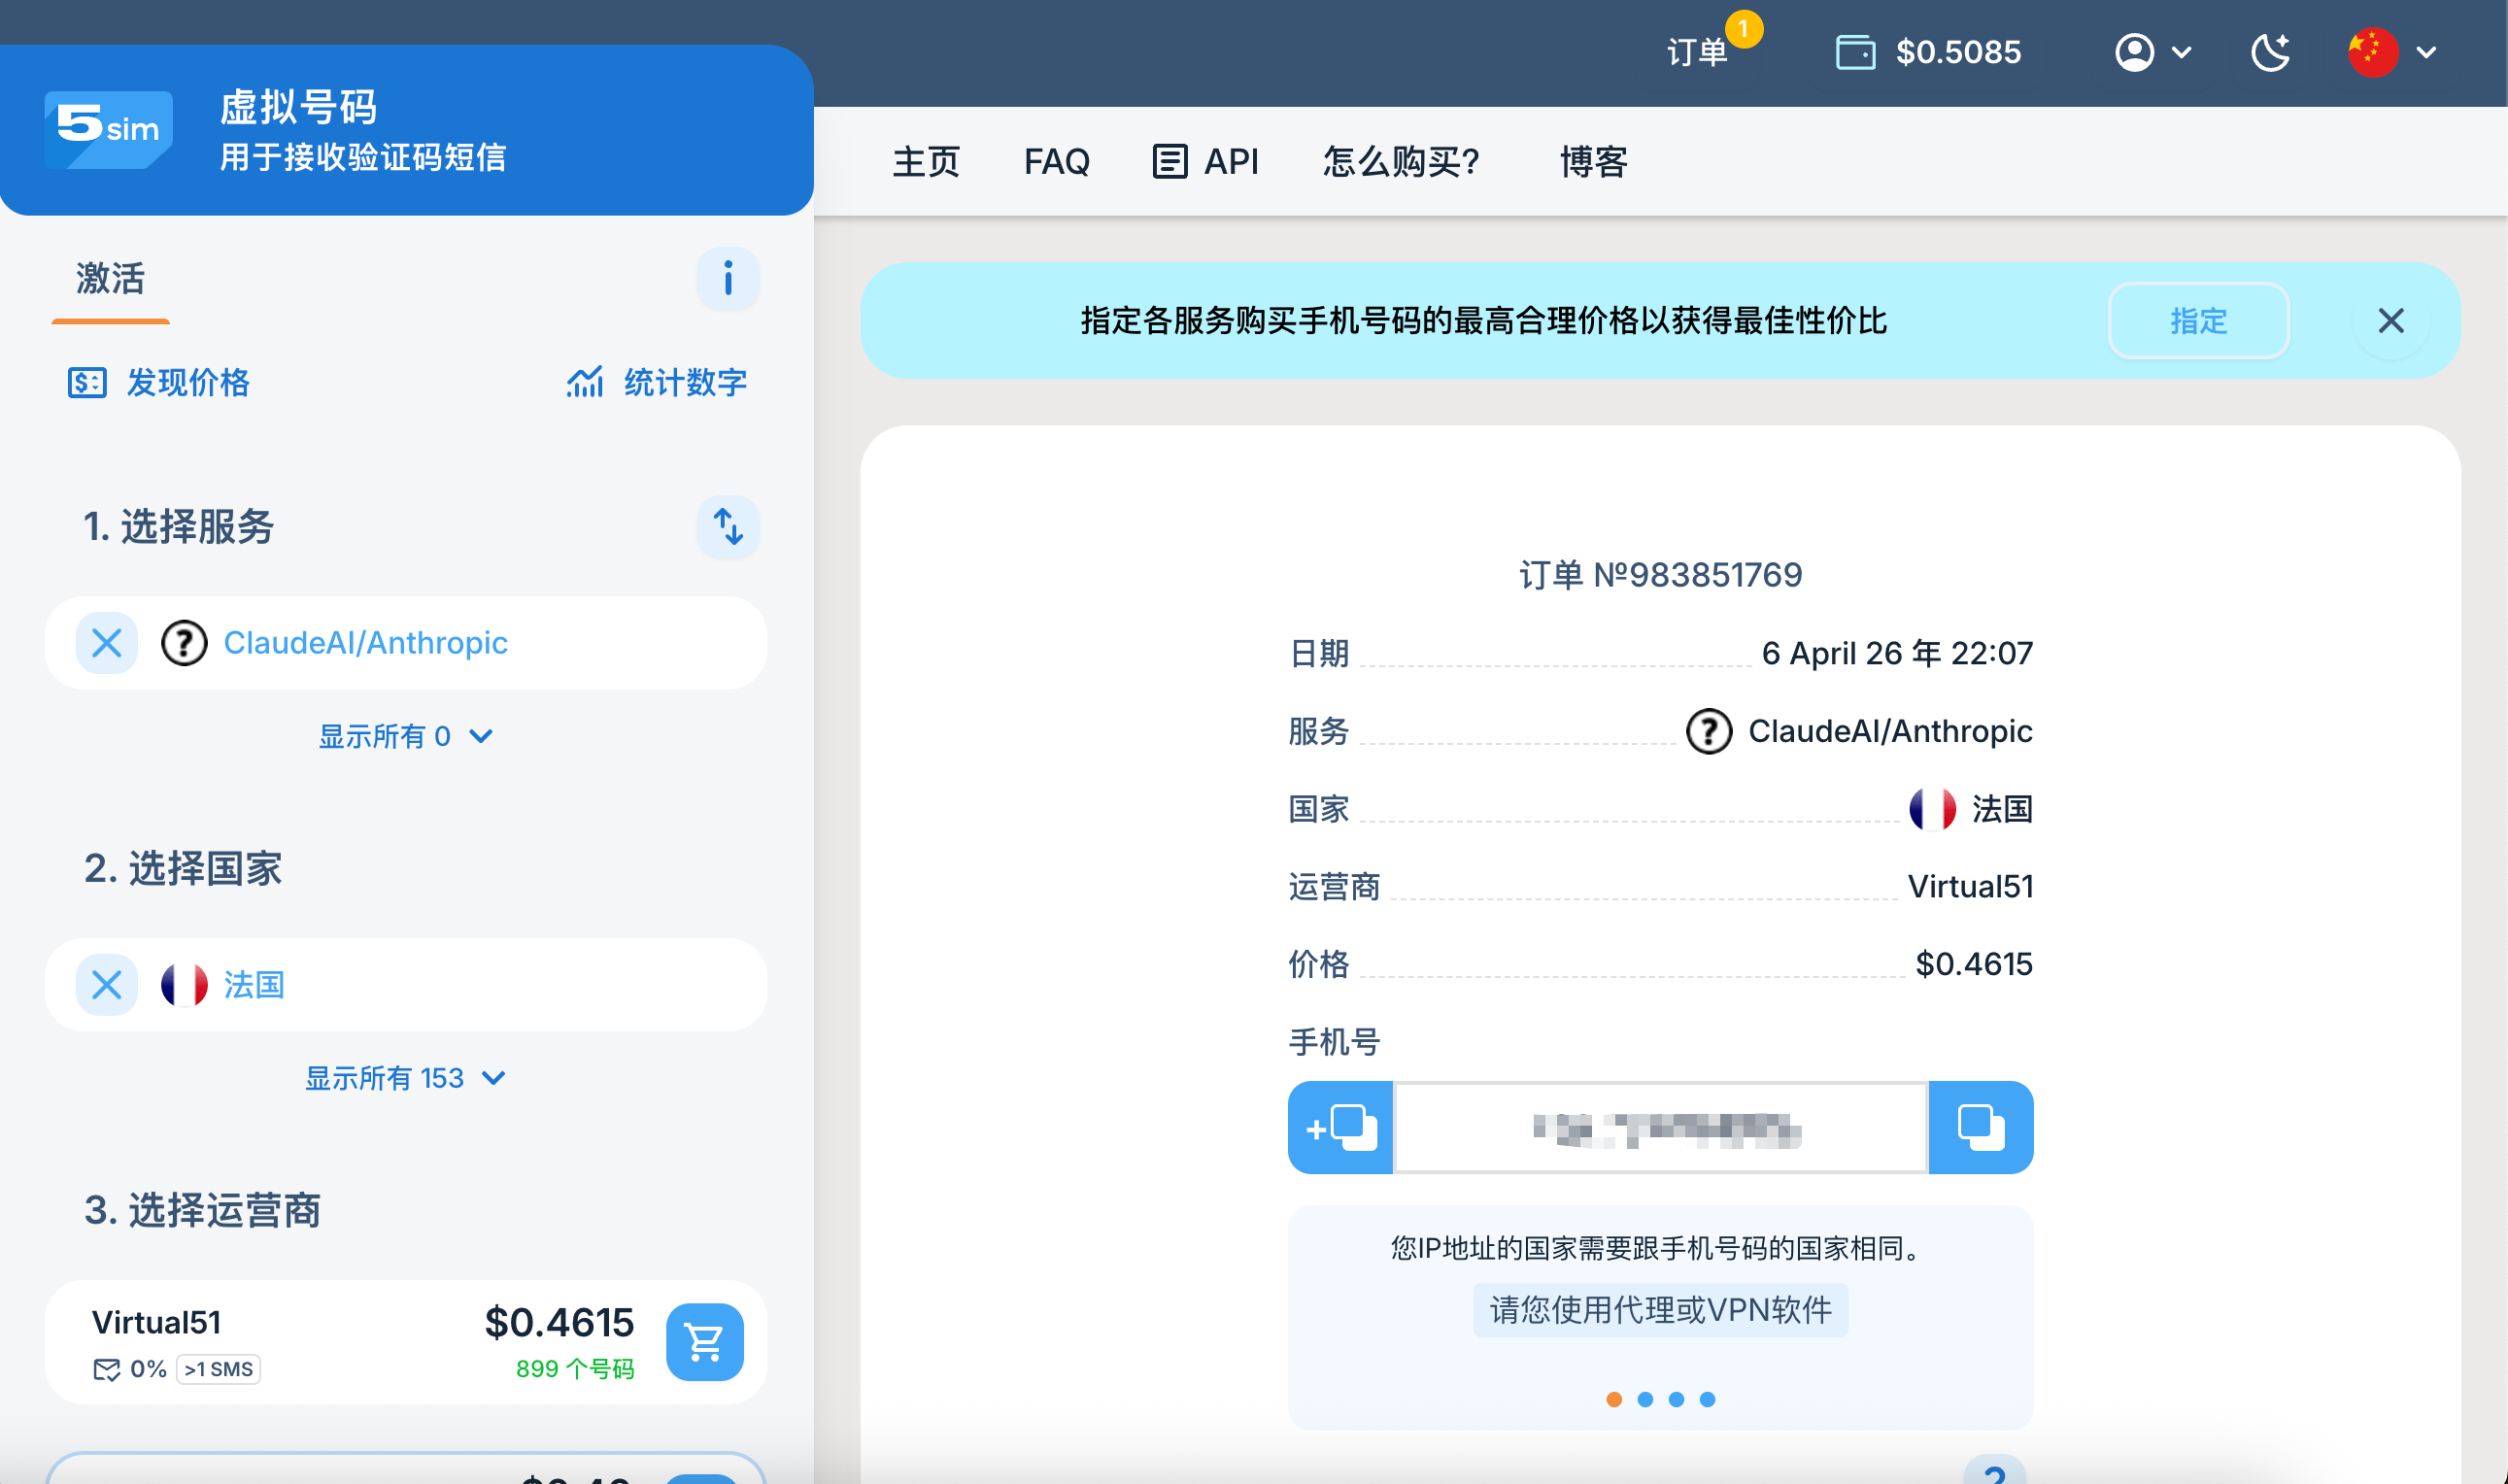The image size is (2508, 1484).
Task: Select the first orange carousel dot
Action: pos(1613,1399)
